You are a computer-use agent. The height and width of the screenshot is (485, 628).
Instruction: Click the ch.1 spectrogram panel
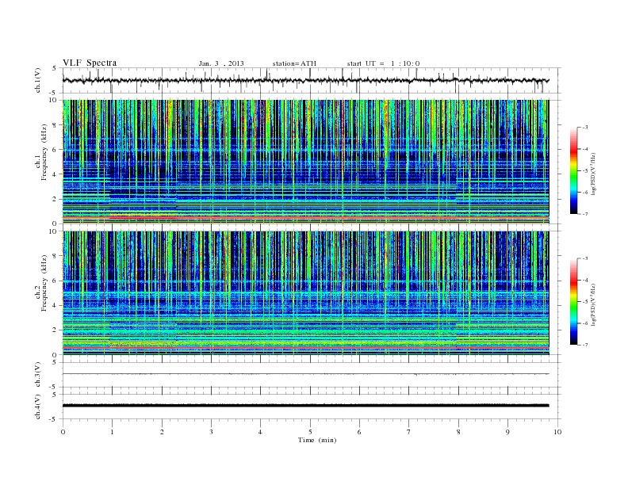pos(305,162)
